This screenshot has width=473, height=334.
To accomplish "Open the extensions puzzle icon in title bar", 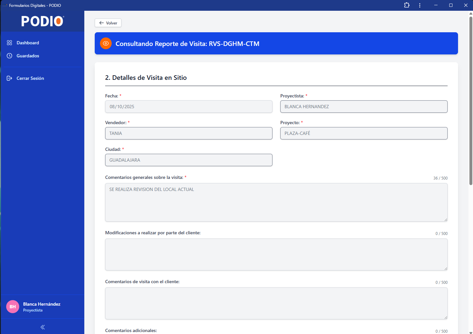I will [407, 5].
